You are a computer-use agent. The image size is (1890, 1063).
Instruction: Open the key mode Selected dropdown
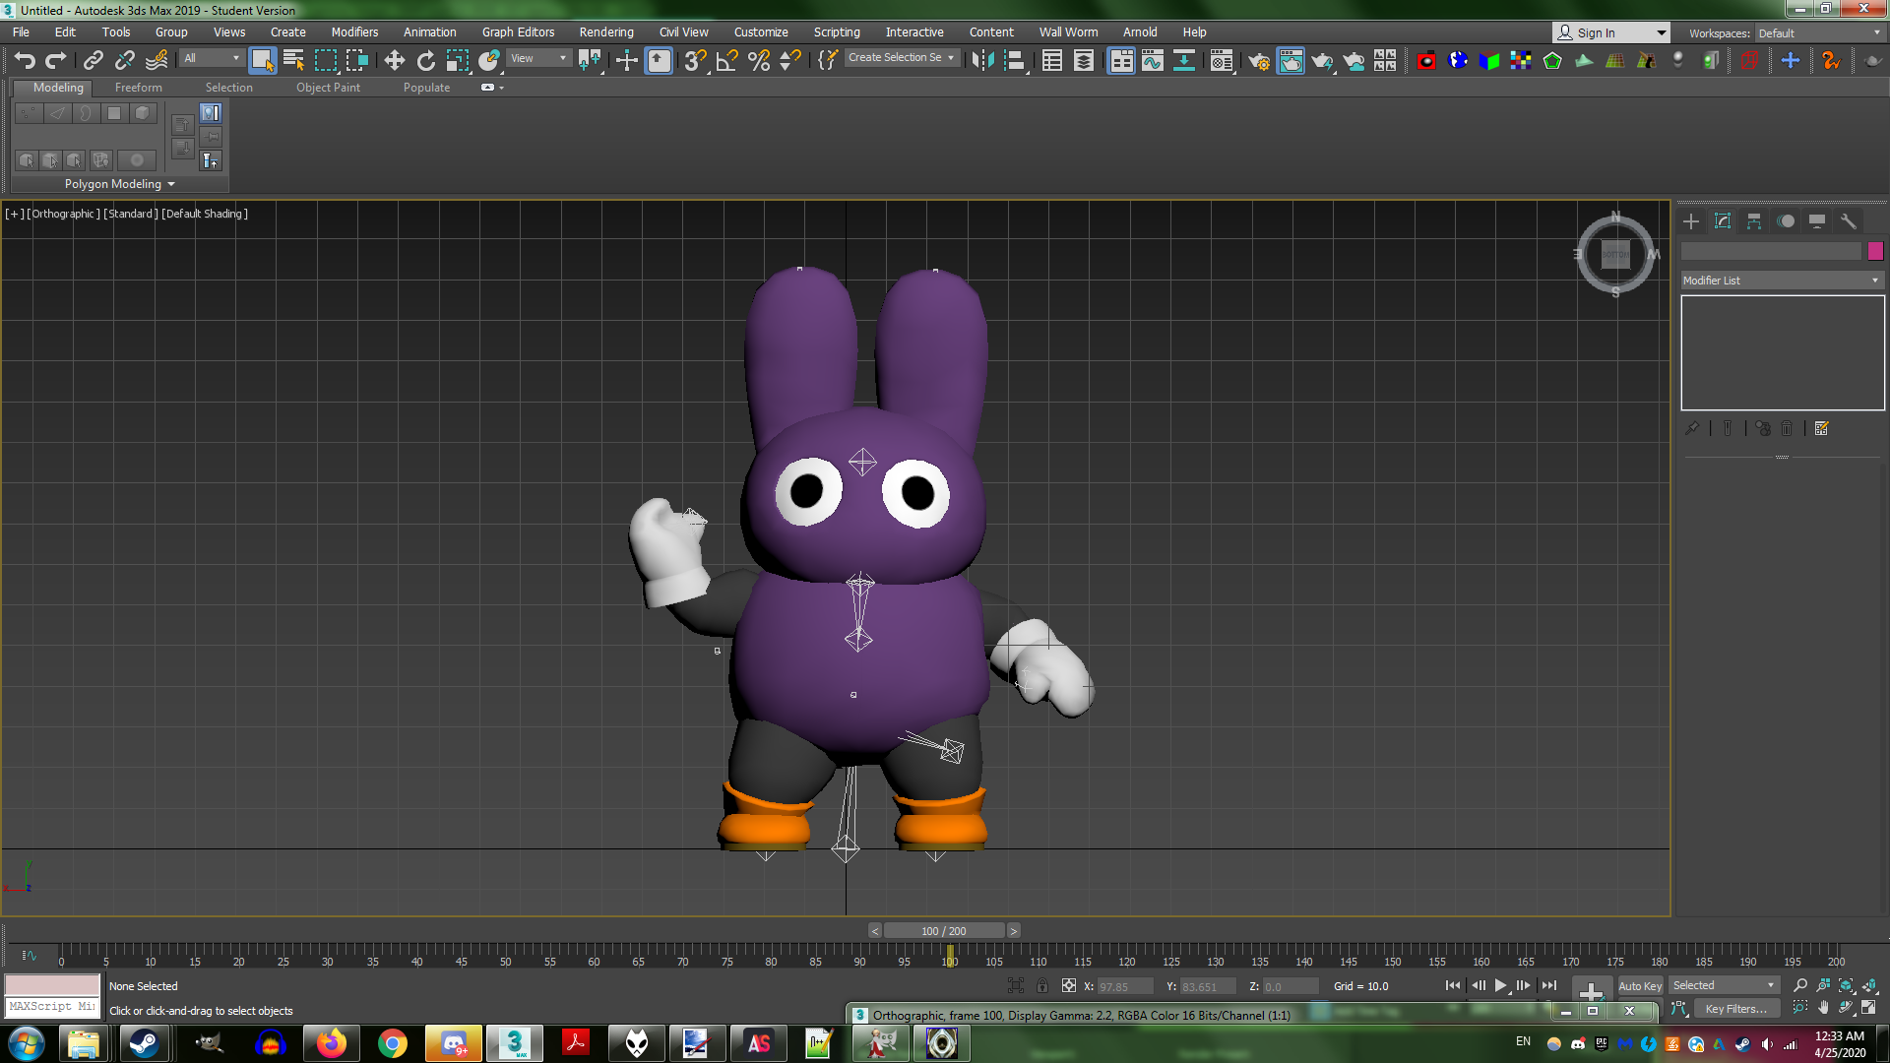click(1724, 985)
